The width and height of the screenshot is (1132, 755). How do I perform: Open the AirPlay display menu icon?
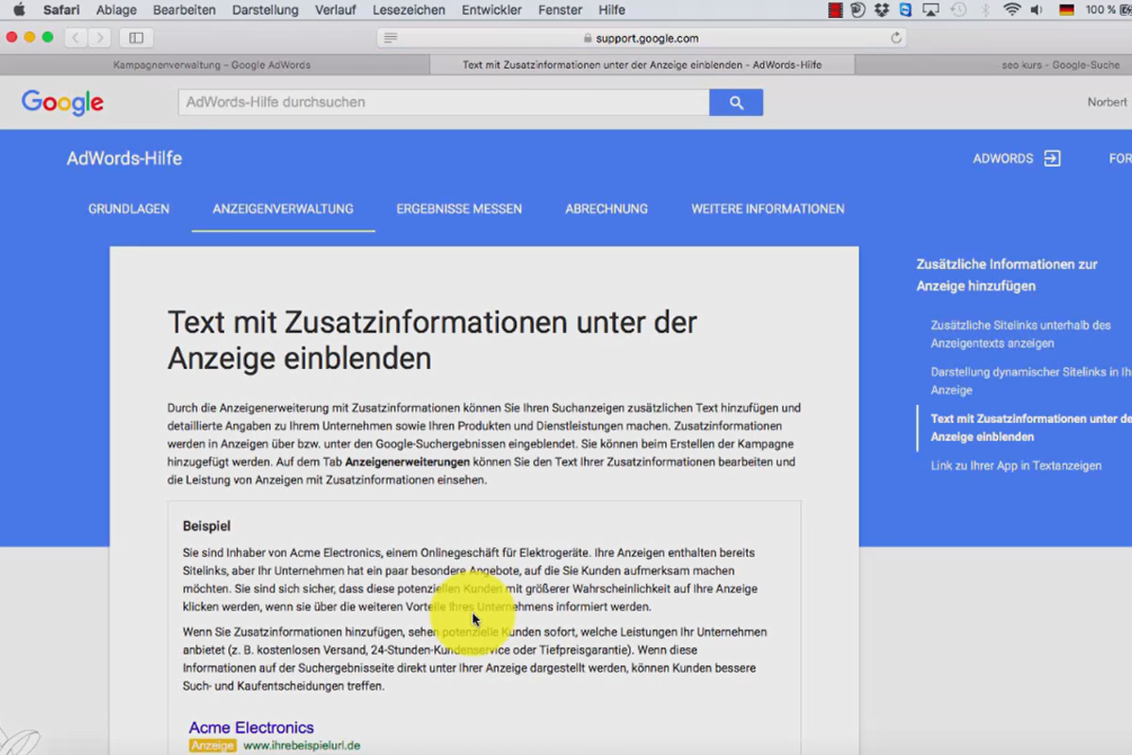point(931,10)
